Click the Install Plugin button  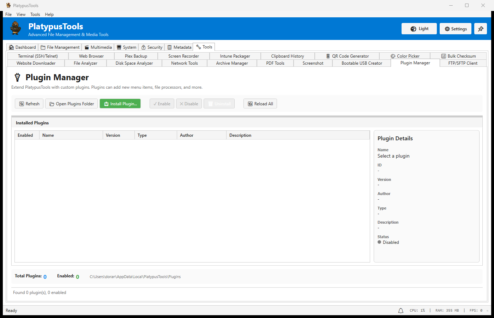click(120, 104)
